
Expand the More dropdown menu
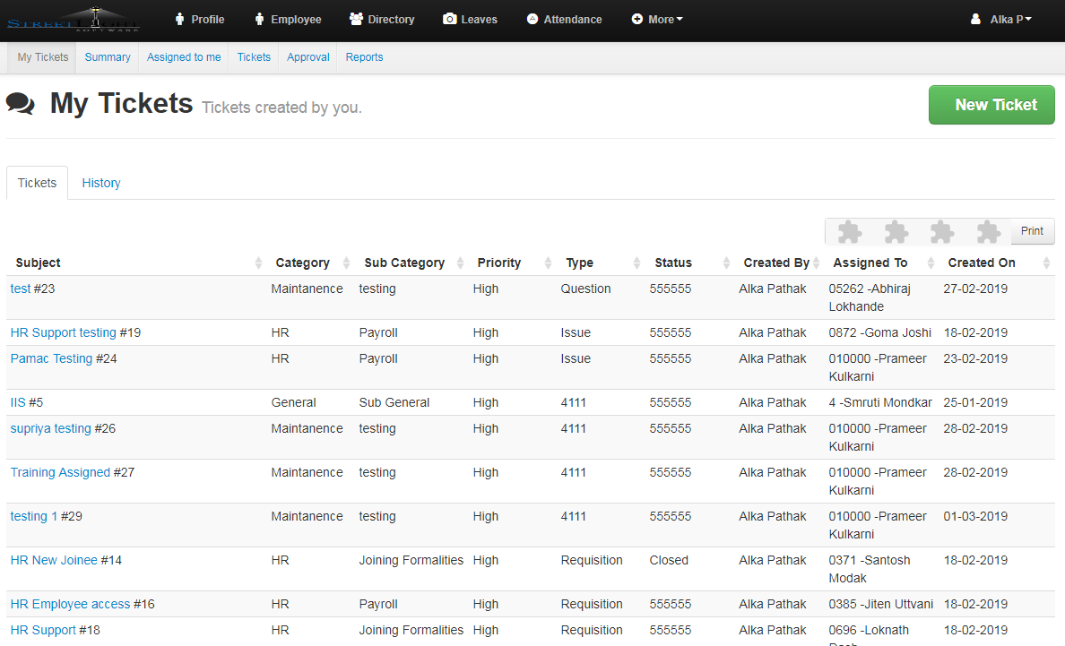tap(657, 19)
